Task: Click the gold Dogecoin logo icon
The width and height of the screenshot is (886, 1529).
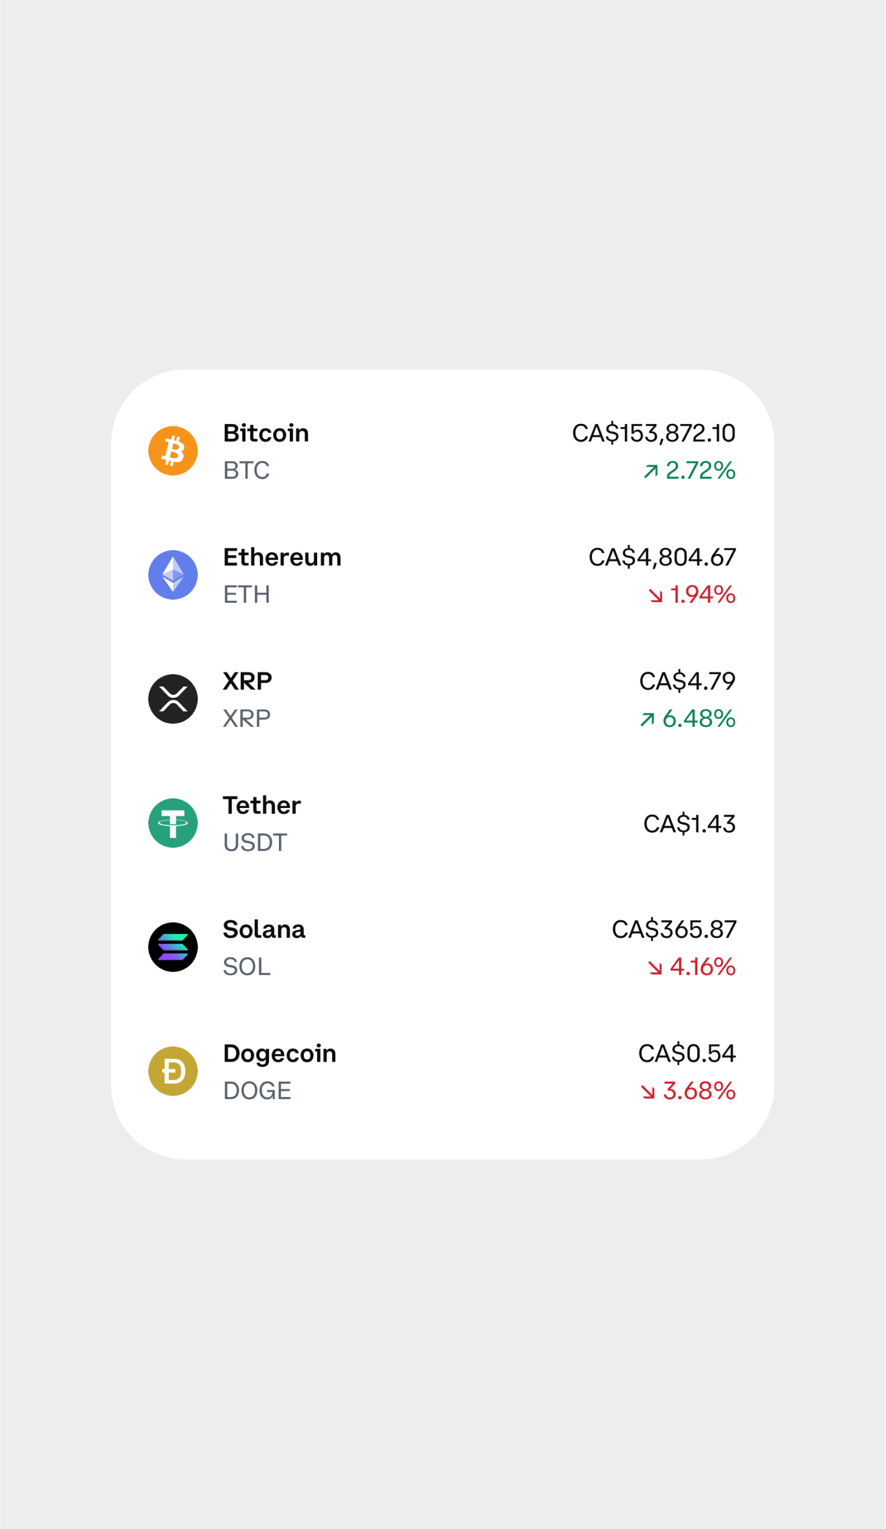Action: pos(173,1071)
